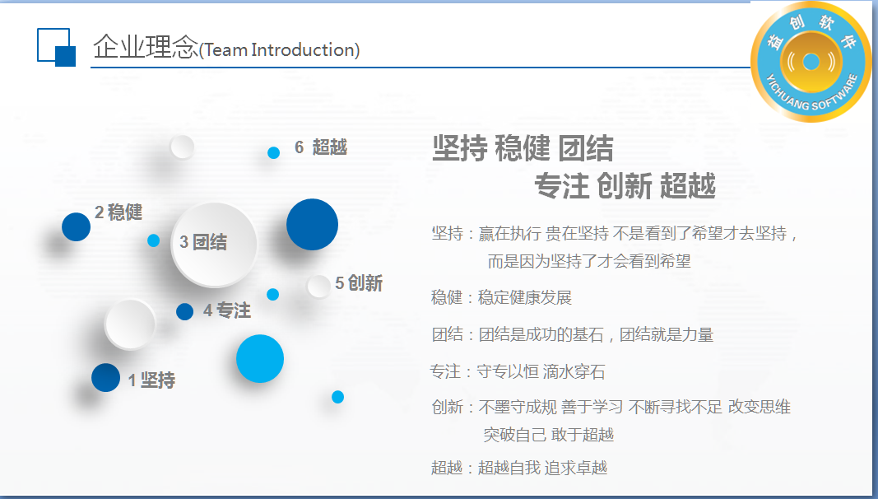This screenshot has height=499, width=878.
Task: Click the blue overlapping squares title icon
Action: click(x=57, y=47)
